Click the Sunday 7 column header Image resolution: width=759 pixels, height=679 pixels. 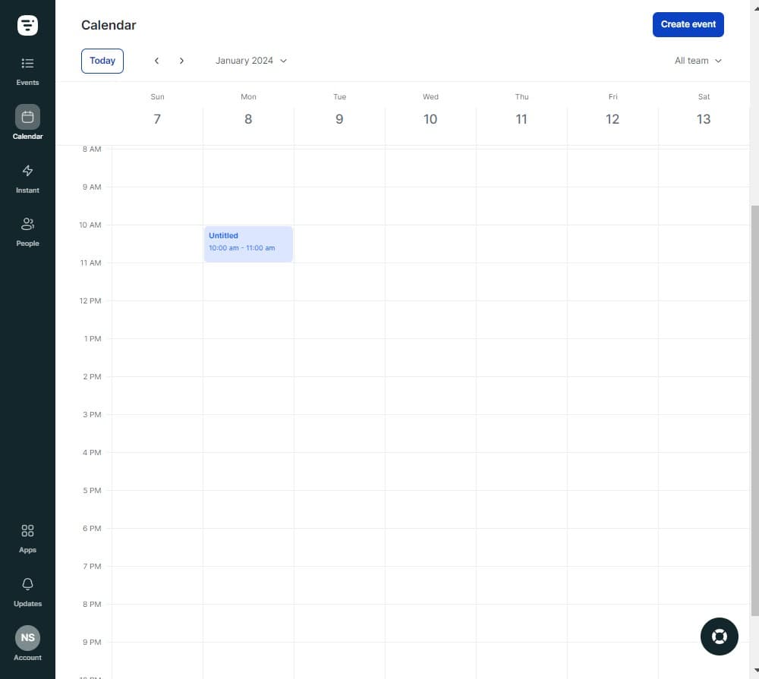pyautogui.click(x=157, y=110)
